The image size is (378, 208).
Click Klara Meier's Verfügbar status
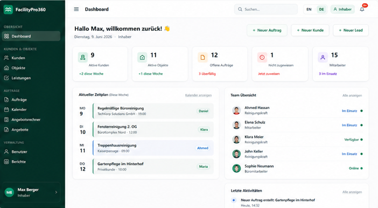point(352,140)
